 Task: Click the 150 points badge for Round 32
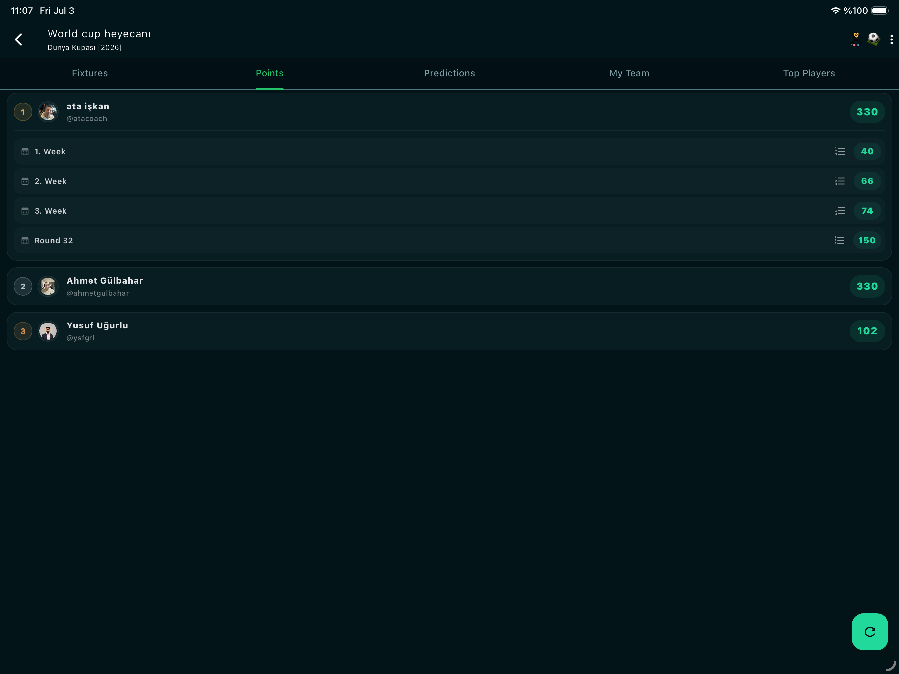click(x=866, y=241)
